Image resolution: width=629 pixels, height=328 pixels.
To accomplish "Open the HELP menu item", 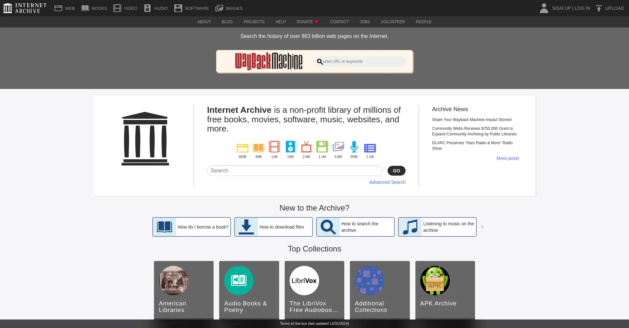I will coord(281,22).
